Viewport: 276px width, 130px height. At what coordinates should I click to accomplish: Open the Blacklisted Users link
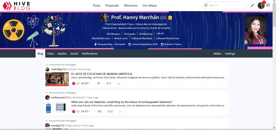(x=101, y=38)
